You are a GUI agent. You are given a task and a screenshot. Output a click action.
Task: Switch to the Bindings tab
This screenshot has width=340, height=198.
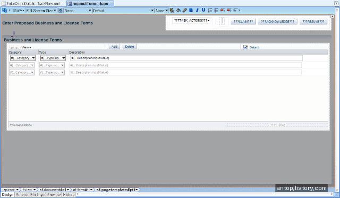click(x=37, y=195)
